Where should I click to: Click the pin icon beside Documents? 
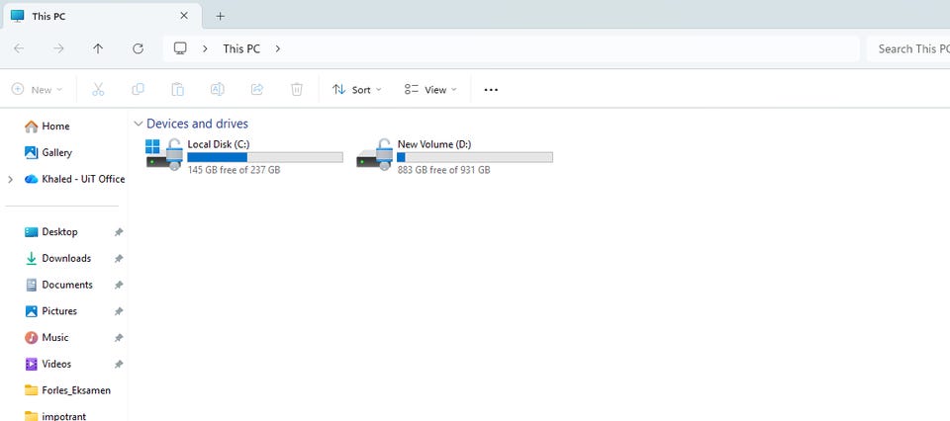(119, 285)
